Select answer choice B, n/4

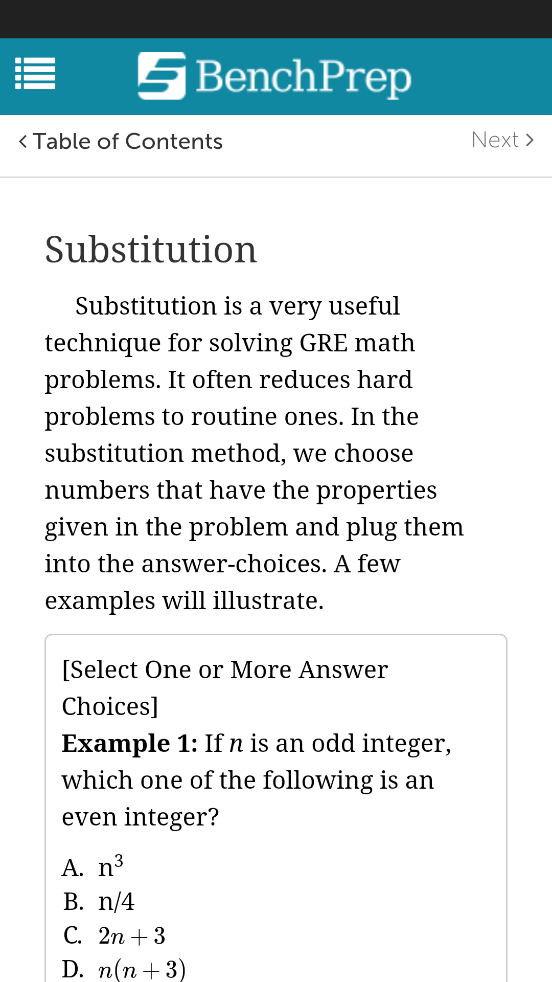(x=116, y=901)
